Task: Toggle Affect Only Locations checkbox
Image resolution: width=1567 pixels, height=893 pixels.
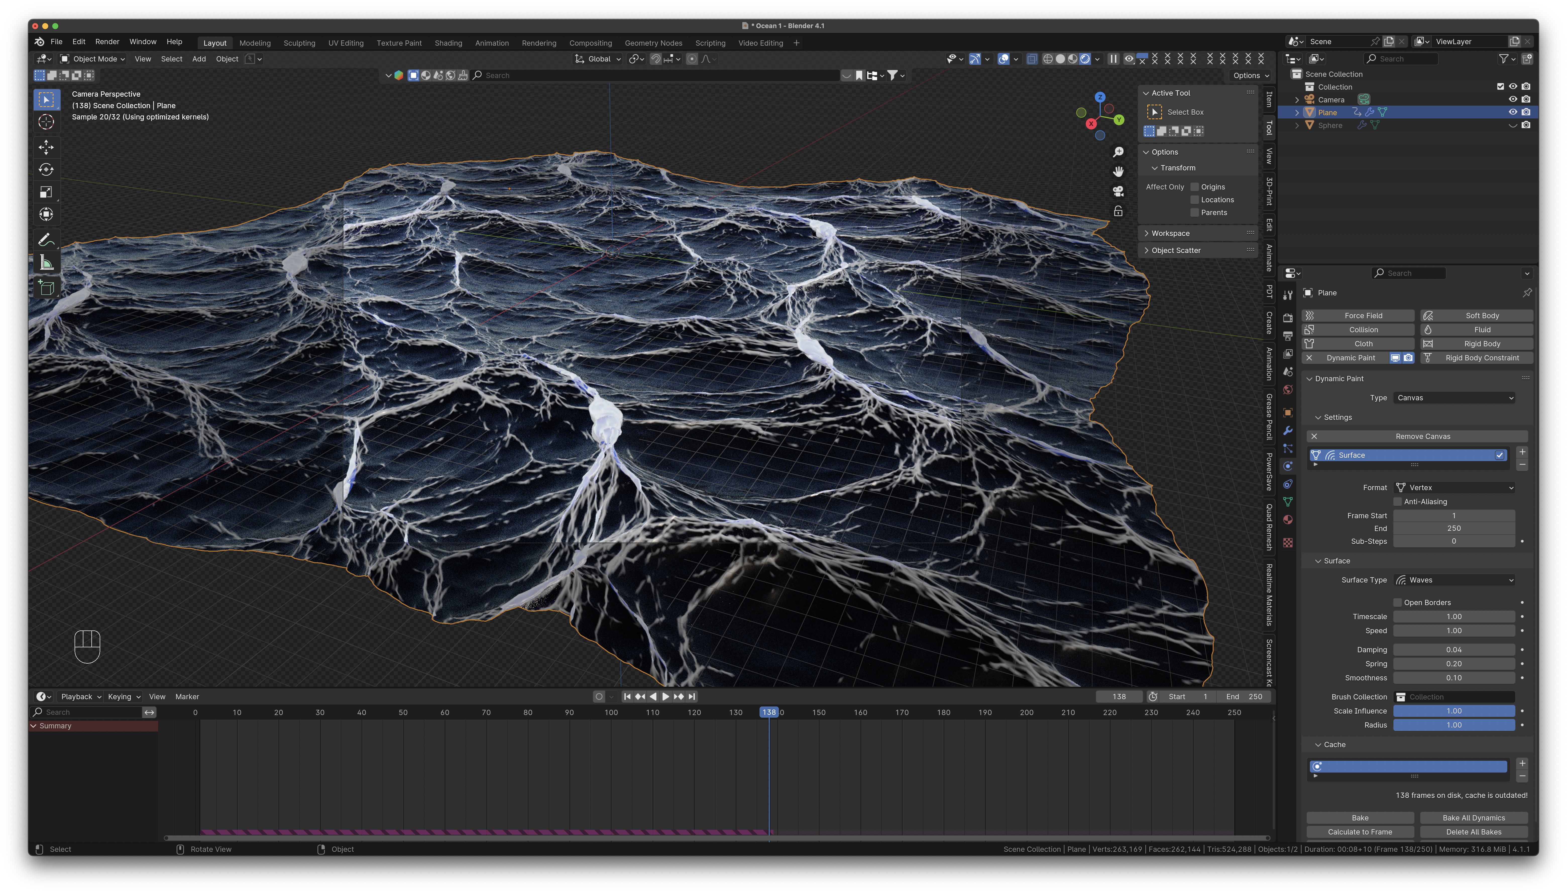Action: pyautogui.click(x=1194, y=200)
